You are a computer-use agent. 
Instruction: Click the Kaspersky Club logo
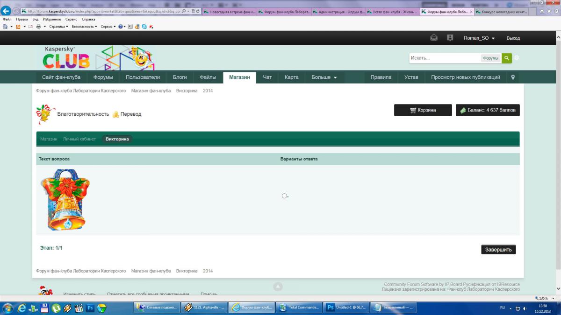point(66,58)
